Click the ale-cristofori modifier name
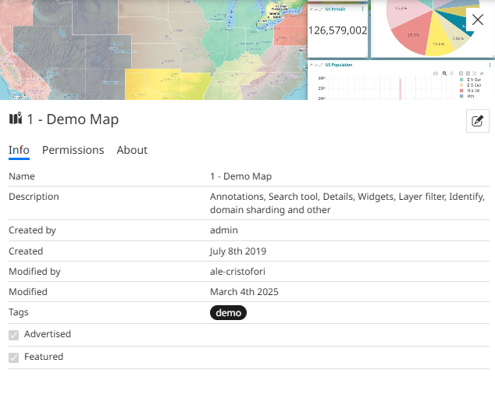This screenshot has height=395, width=495. (x=238, y=272)
